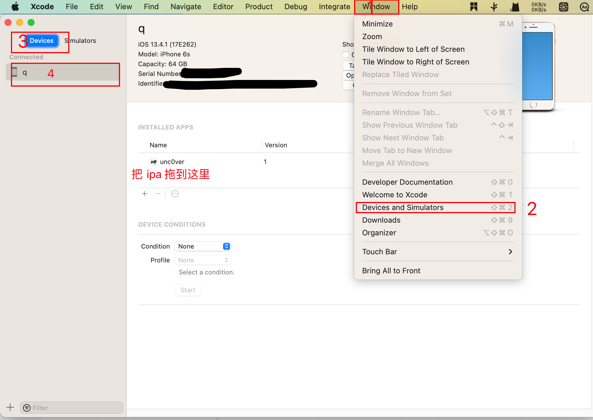This screenshot has height=420, width=593.
Task: Switch to the Simulators segment
Action: tap(81, 41)
